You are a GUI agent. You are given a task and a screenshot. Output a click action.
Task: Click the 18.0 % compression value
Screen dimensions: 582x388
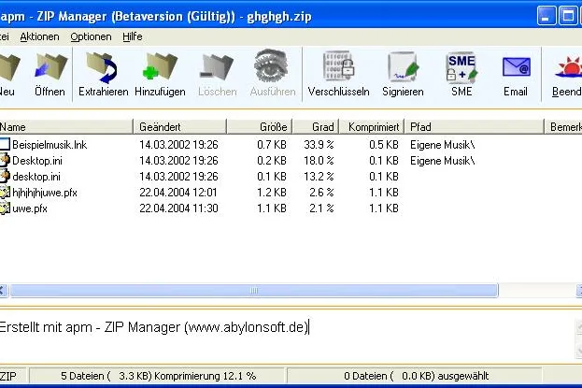319,161
